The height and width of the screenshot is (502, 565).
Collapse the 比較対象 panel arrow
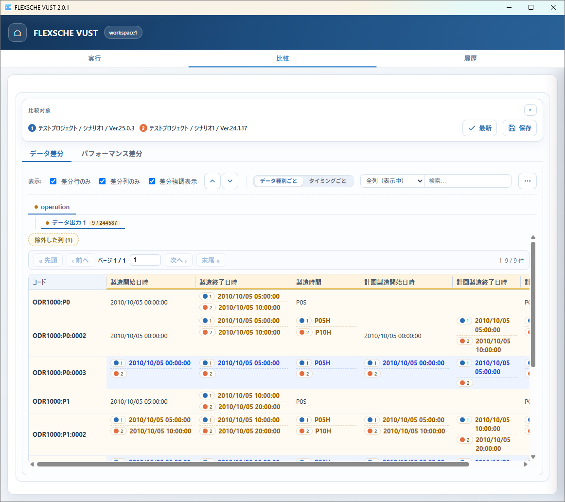530,110
